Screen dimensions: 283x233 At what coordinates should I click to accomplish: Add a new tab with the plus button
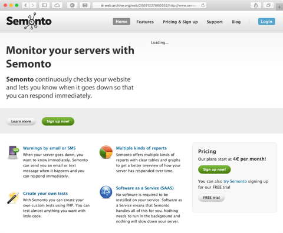(279, 7)
